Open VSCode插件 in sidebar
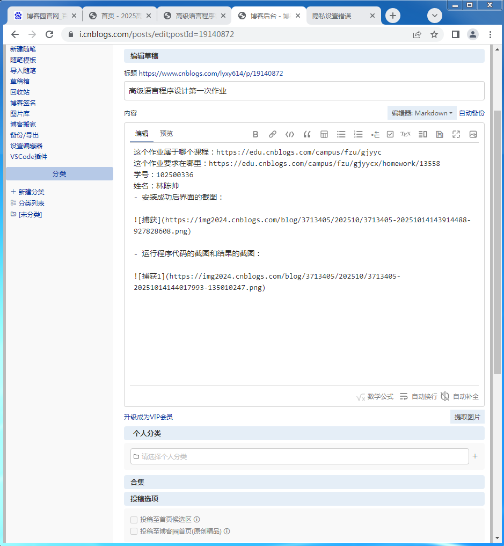This screenshot has width=504, height=546. click(28, 157)
